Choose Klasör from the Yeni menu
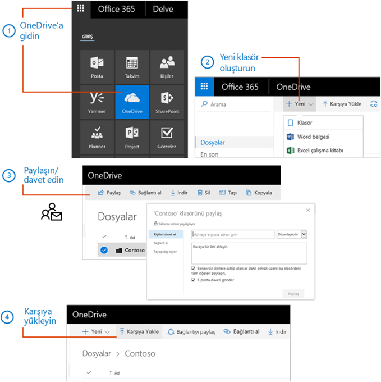 [324, 122]
